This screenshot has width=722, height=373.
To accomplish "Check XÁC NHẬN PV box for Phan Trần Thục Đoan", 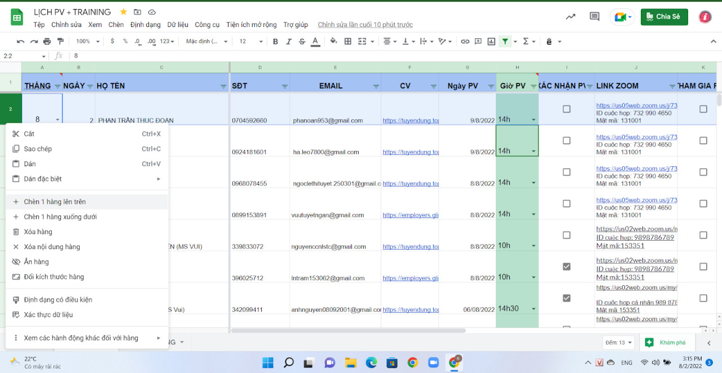I will [x=566, y=109].
